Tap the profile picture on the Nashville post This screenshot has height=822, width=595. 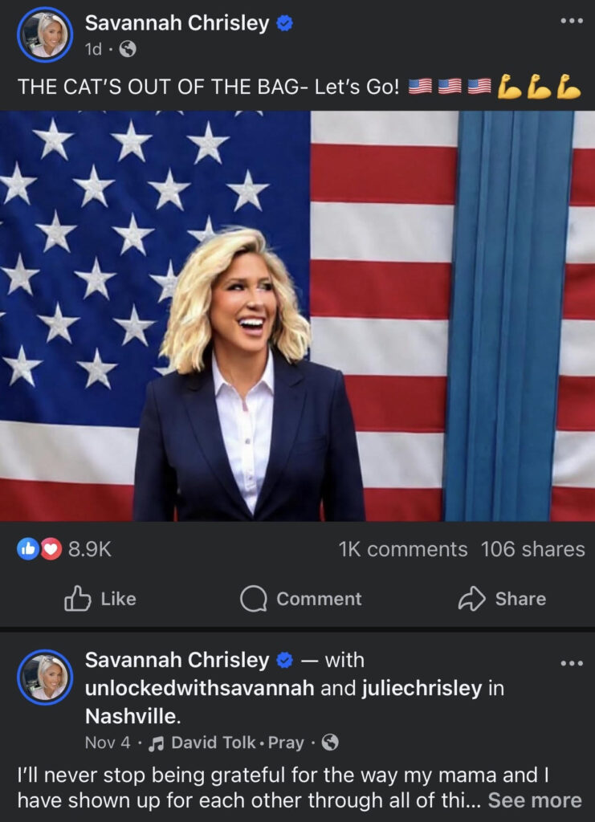[45, 677]
